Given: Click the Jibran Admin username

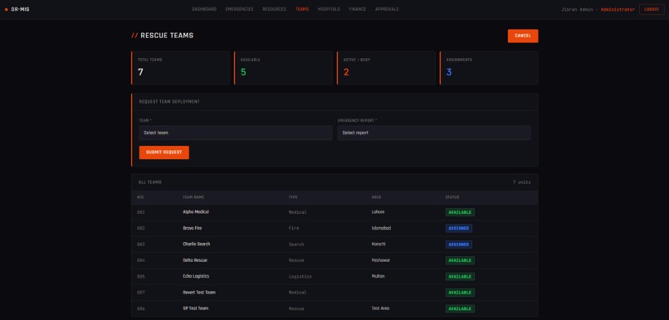Looking at the screenshot, I should (x=578, y=9).
